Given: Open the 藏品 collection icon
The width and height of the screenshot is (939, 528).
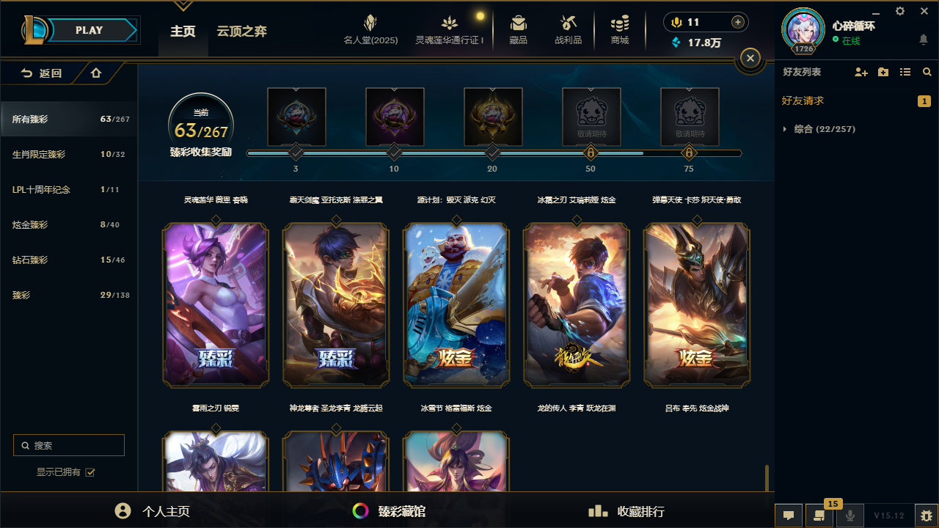Looking at the screenshot, I should coord(519,23).
